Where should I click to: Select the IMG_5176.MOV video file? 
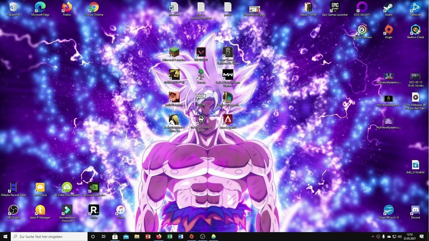(416, 167)
